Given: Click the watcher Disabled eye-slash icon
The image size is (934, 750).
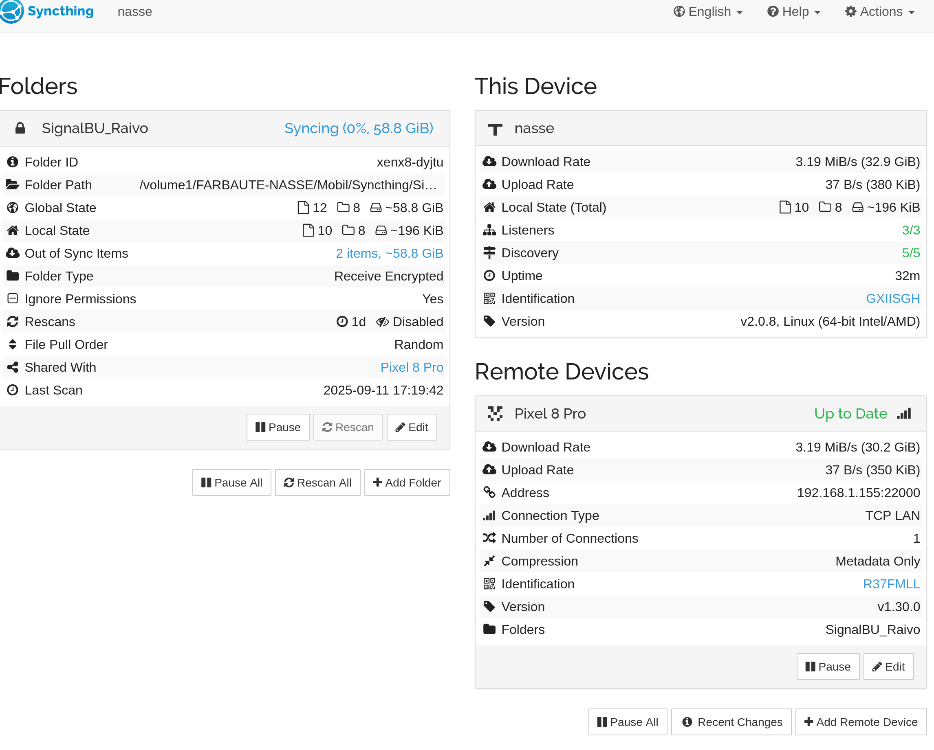Looking at the screenshot, I should point(382,322).
